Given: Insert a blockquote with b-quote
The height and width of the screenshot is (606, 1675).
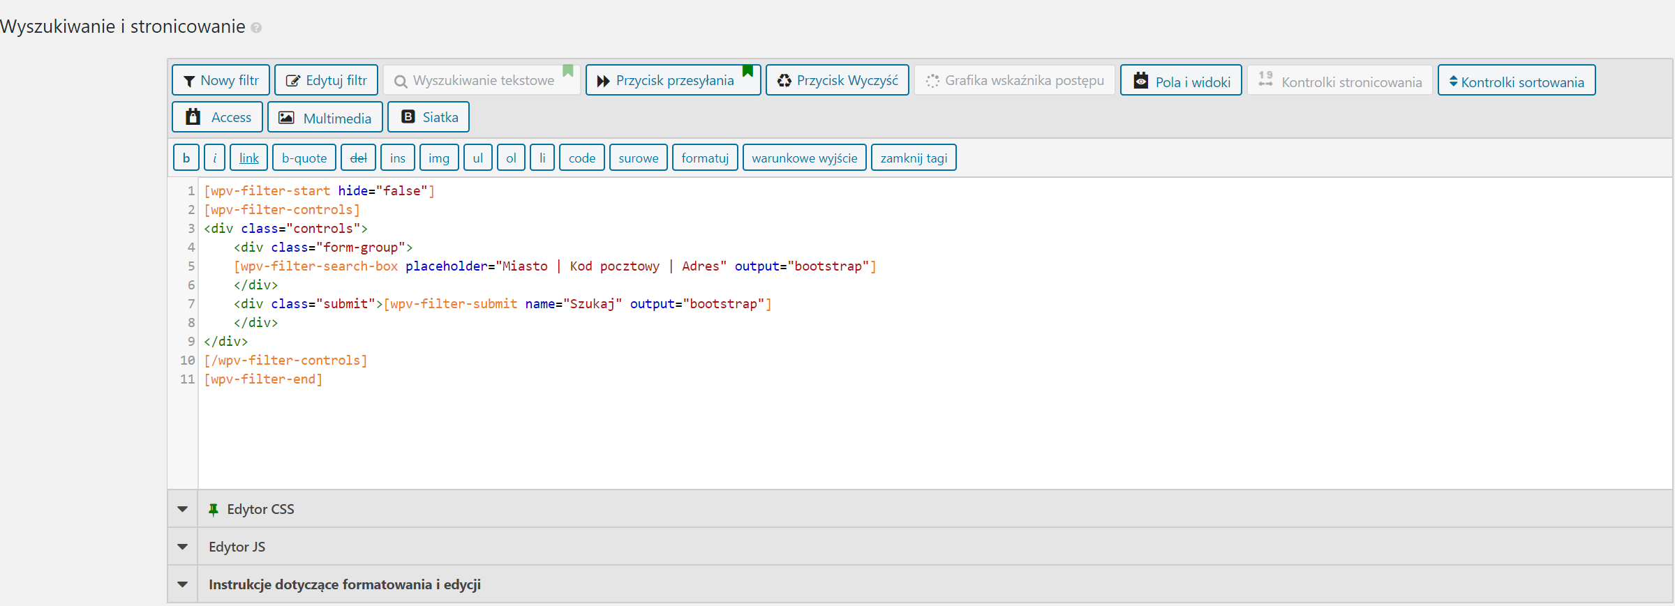Looking at the screenshot, I should 304,158.
